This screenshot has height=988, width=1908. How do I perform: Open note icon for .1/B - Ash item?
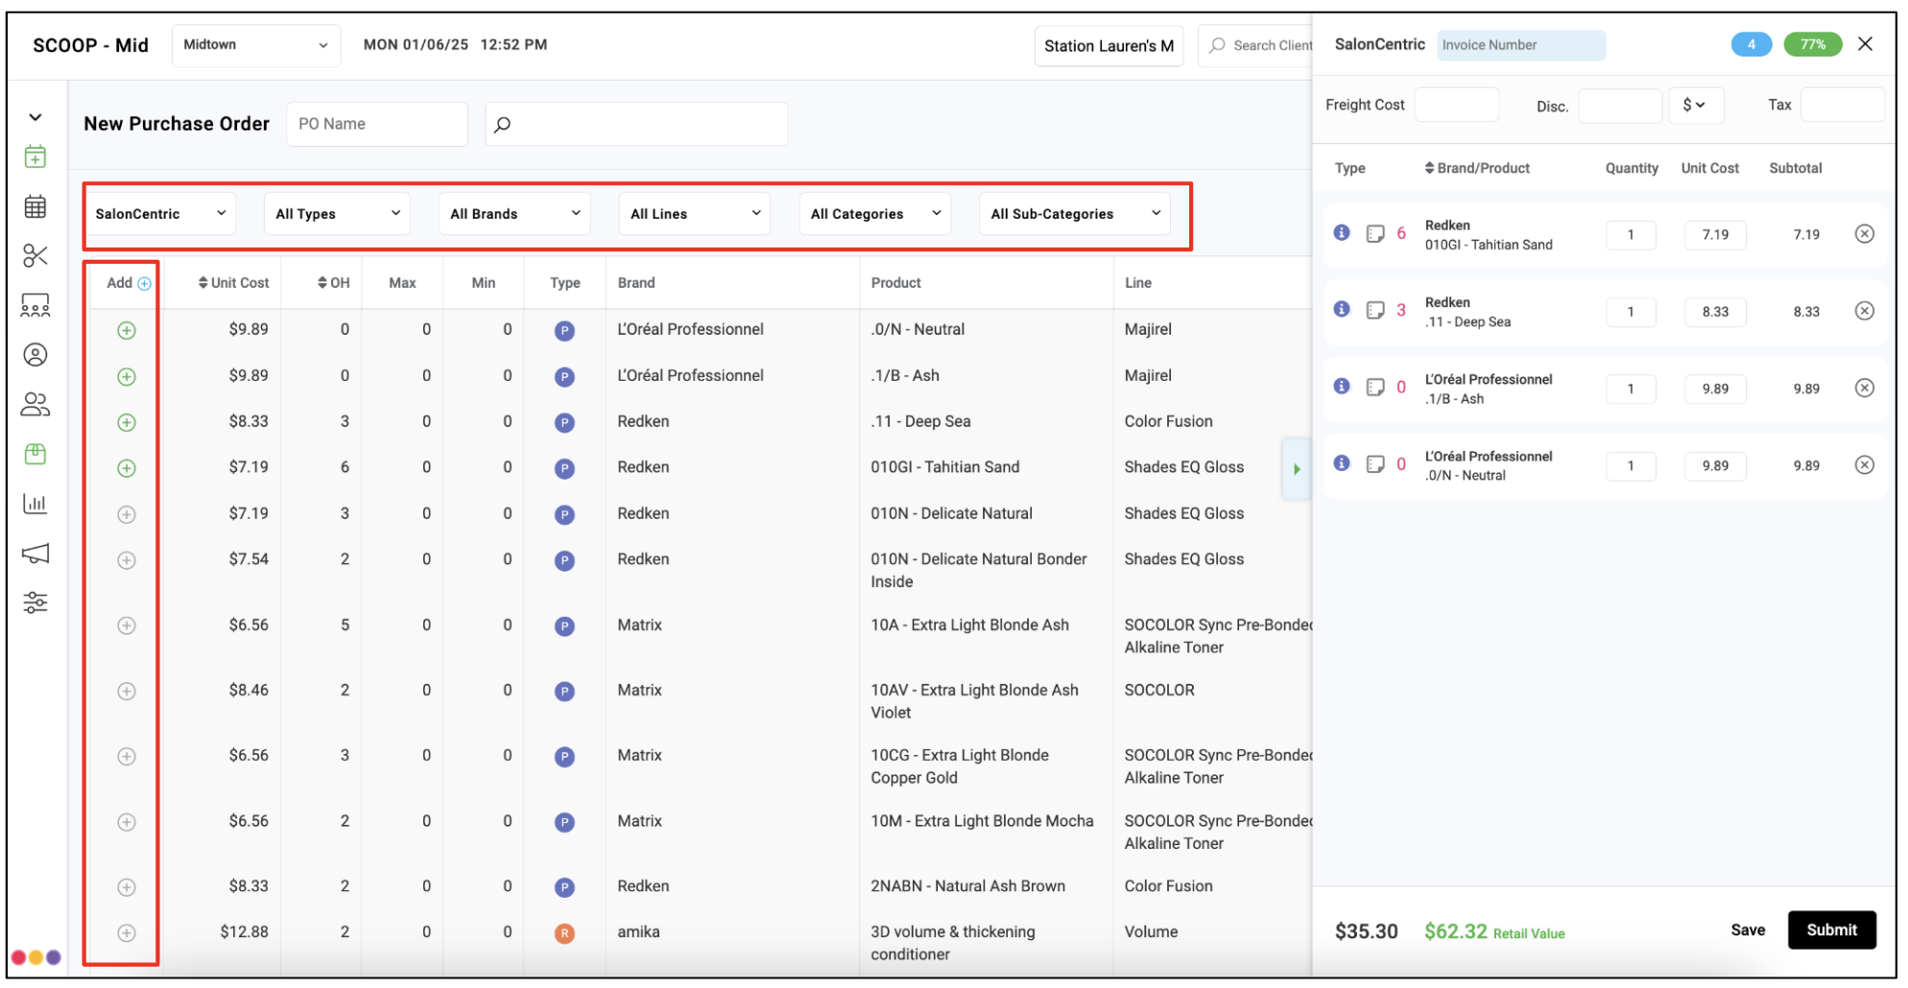pyautogui.click(x=1377, y=388)
